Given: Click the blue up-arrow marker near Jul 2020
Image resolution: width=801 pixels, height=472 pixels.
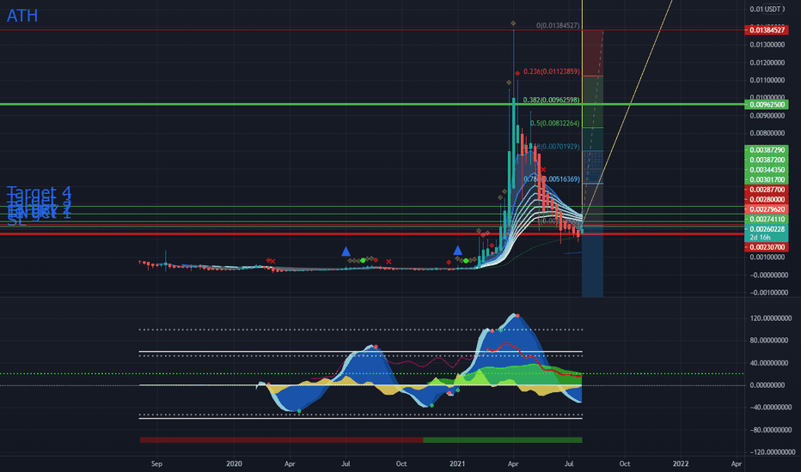Looking at the screenshot, I should 345,251.
